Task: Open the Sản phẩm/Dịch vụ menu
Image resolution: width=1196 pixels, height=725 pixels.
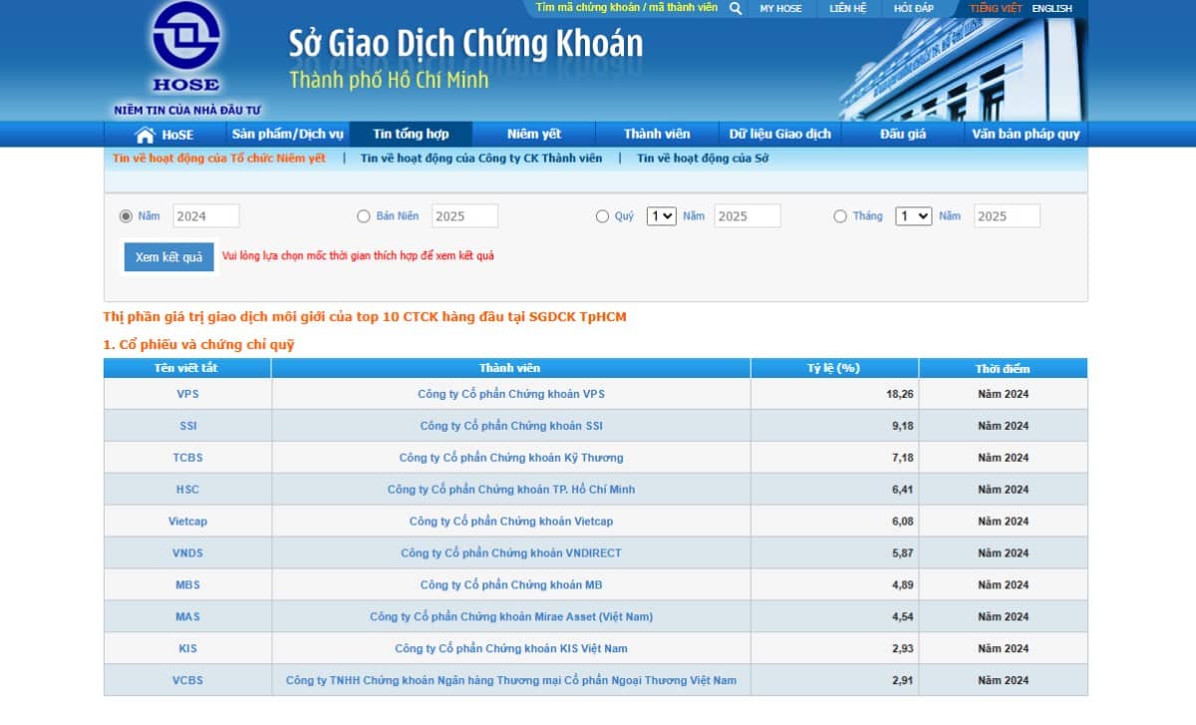Action: point(288,135)
